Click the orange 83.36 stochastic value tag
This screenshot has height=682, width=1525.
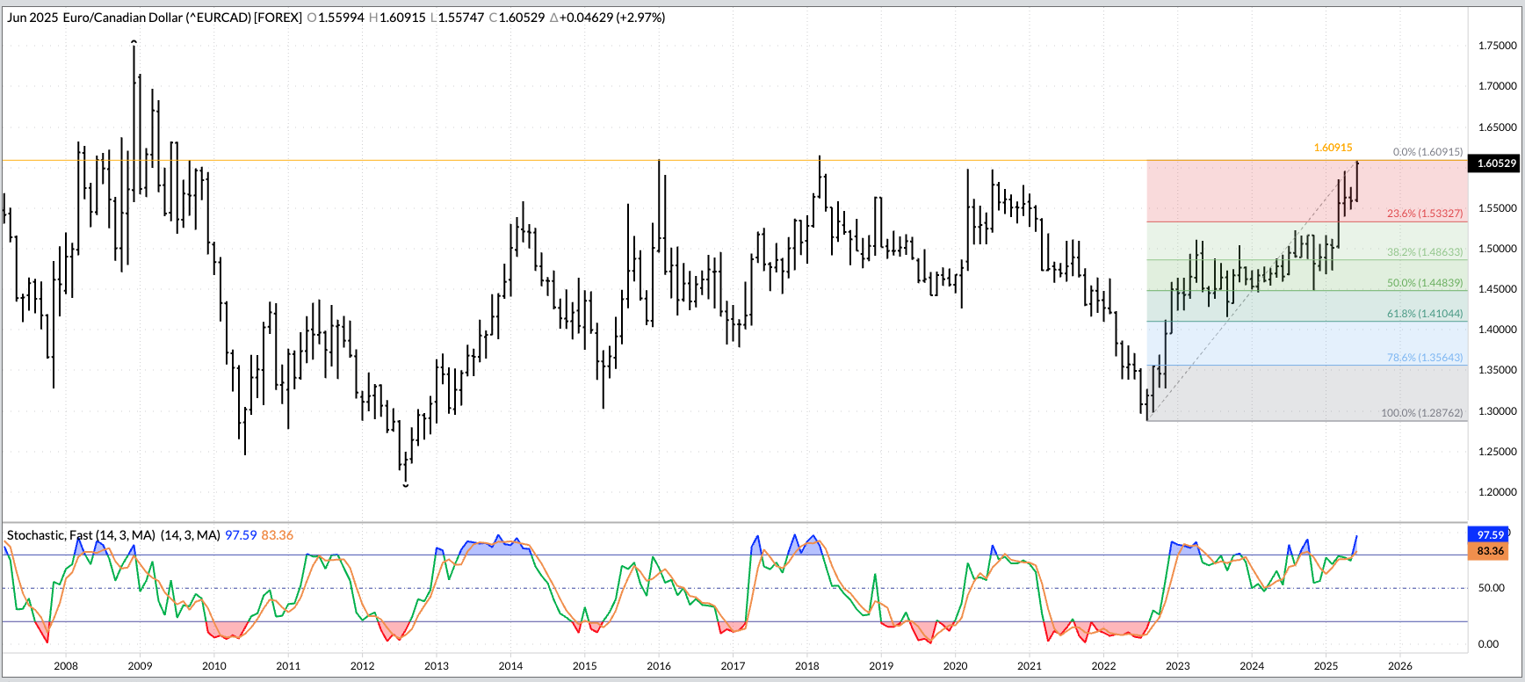point(1490,551)
